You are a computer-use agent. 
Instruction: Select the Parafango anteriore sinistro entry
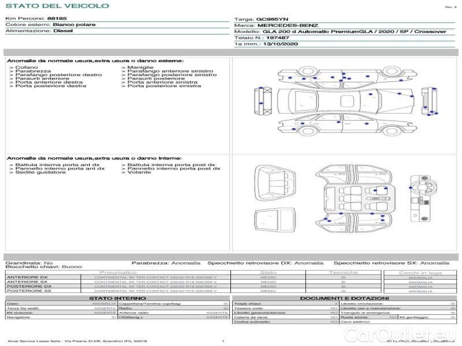click(x=170, y=72)
